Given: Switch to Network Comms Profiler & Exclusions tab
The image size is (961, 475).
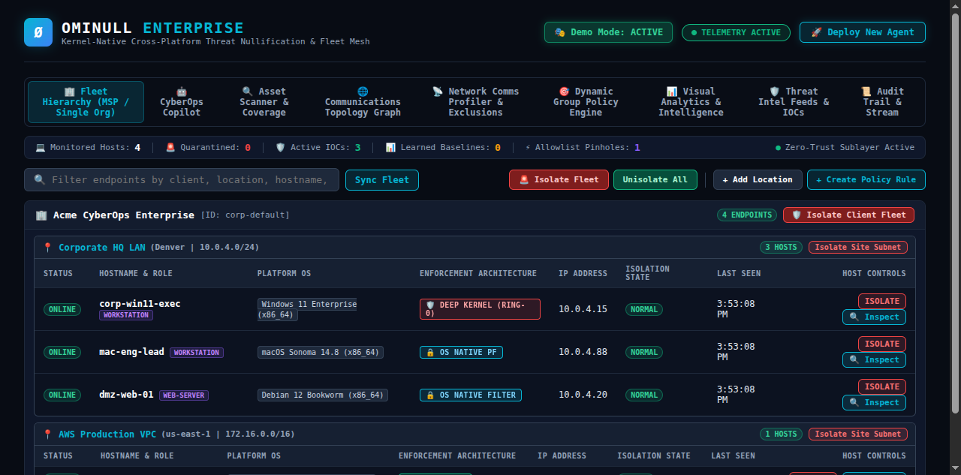Looking at the screenshot, I should pos(476,102).
